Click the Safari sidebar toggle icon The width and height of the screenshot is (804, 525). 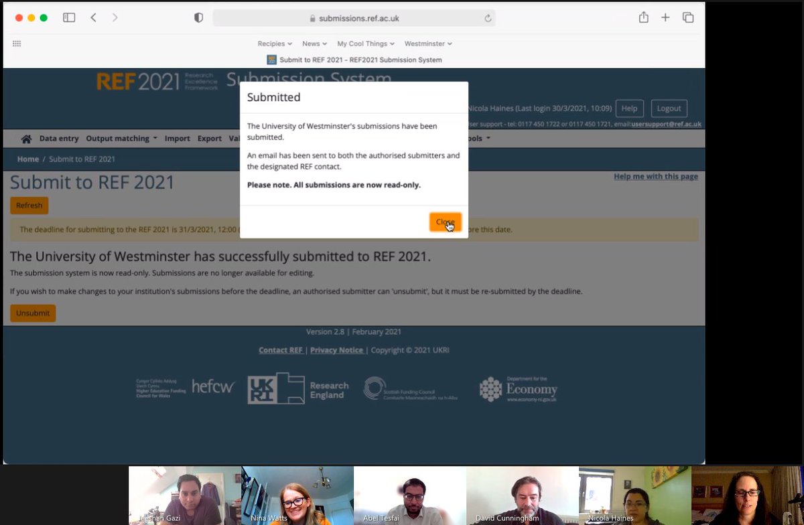69,18
